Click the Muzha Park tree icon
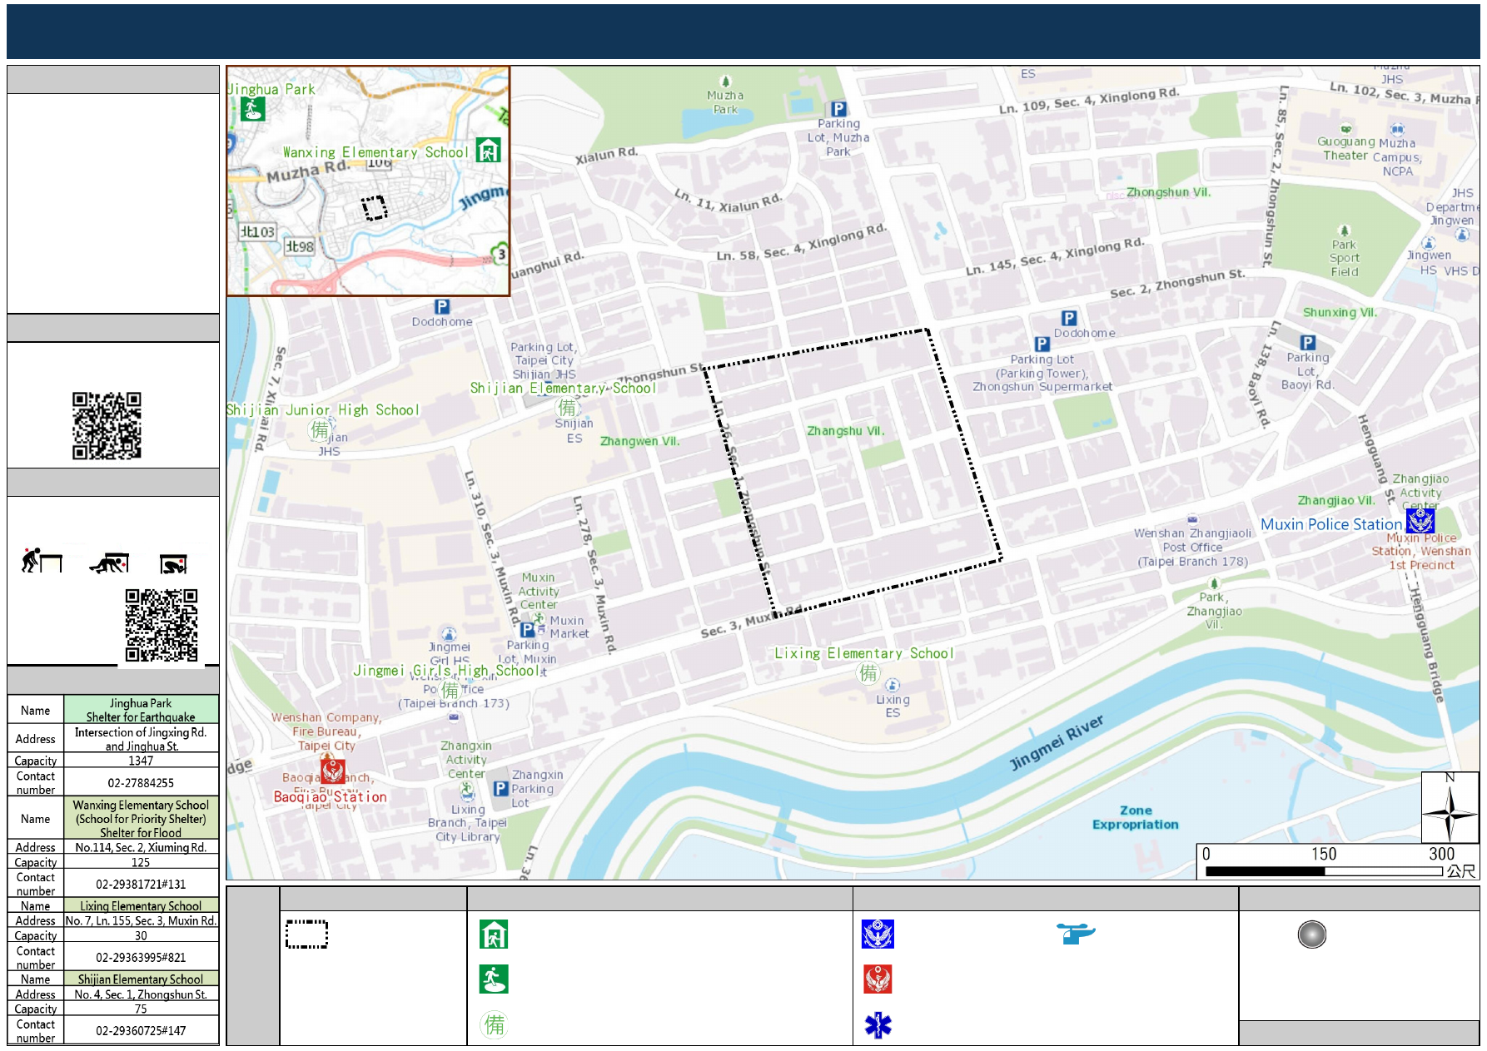The width and height of the screenshot is (1487, 1051). pos(725,81)
